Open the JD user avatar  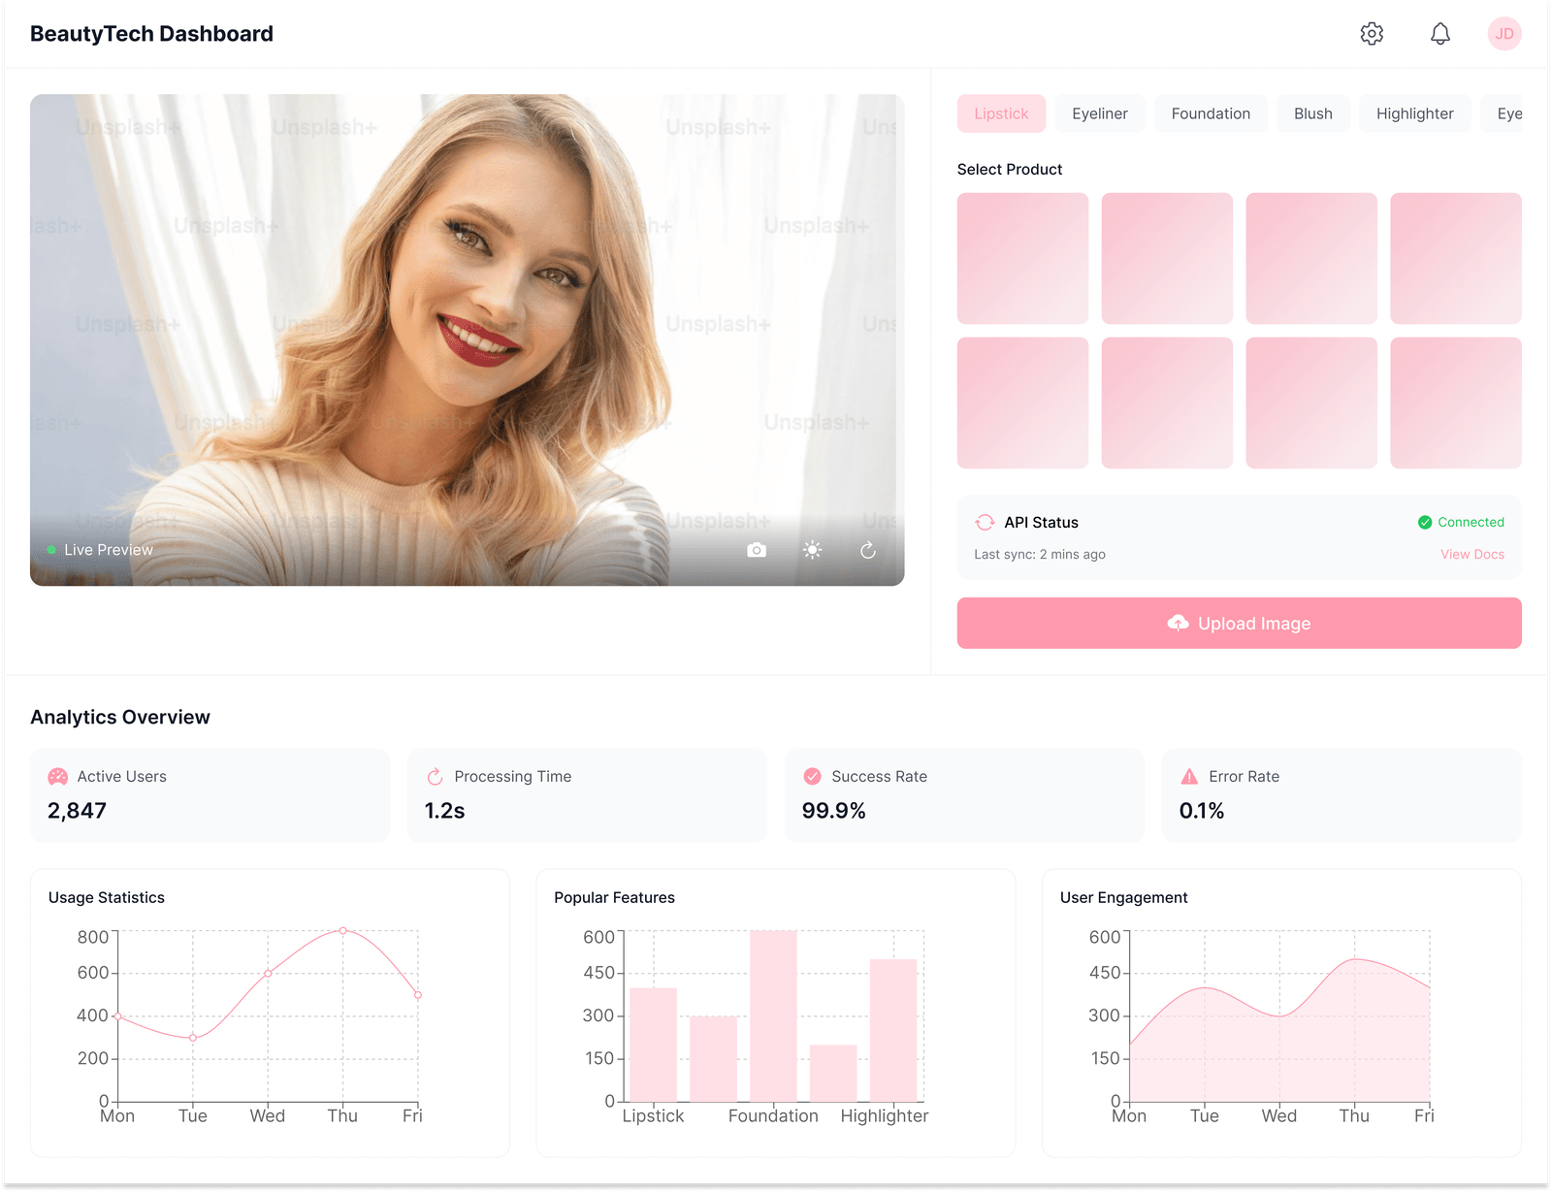(x=1503, y=34)
